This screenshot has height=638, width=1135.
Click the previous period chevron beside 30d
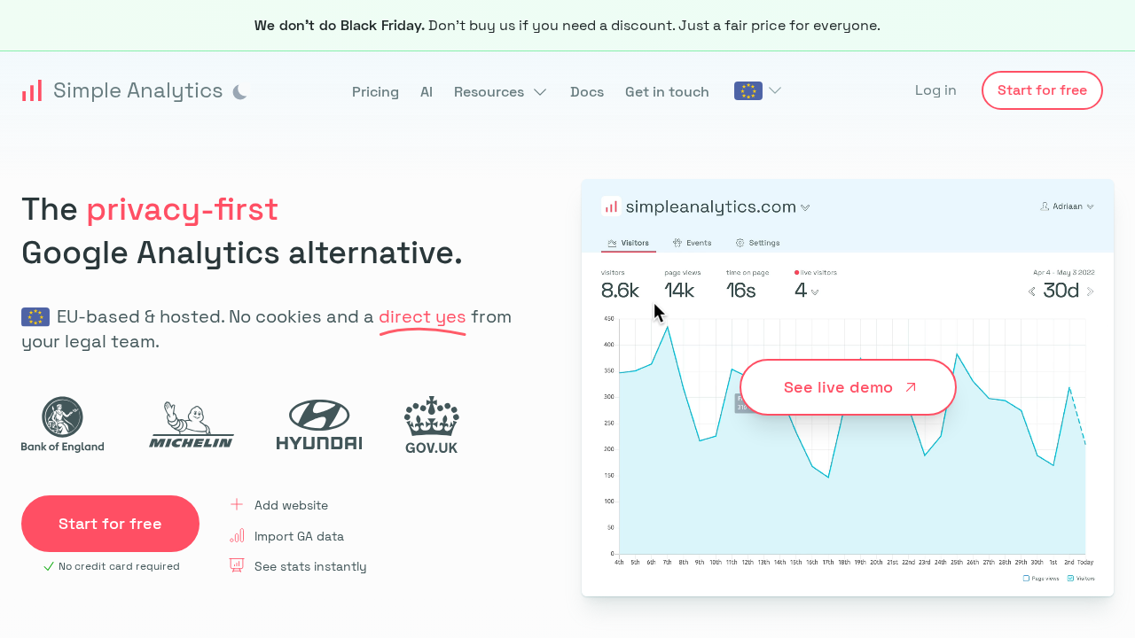click(1032, 291)
